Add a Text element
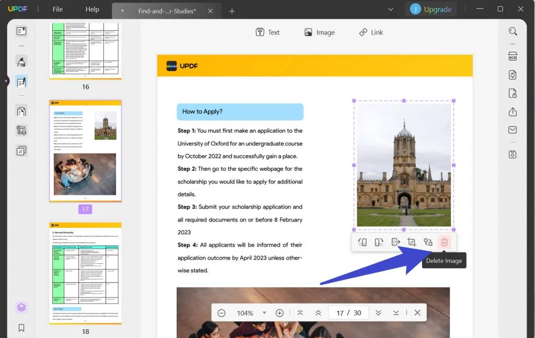Viewport: 535px width, 338px height. point(267,32)
